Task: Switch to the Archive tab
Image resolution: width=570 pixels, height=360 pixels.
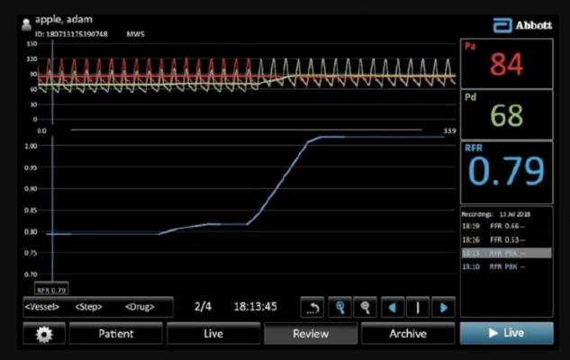Action: coord(408,334)
